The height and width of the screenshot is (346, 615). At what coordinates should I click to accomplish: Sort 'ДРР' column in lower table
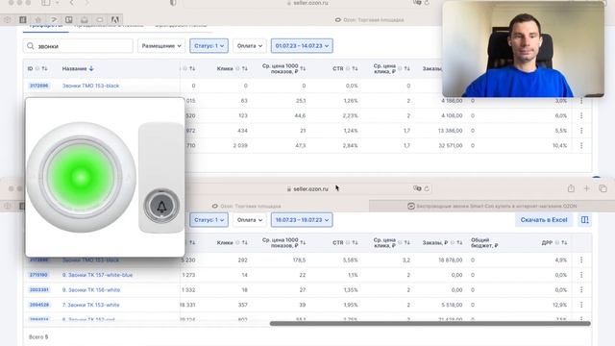tap(564, 243)
